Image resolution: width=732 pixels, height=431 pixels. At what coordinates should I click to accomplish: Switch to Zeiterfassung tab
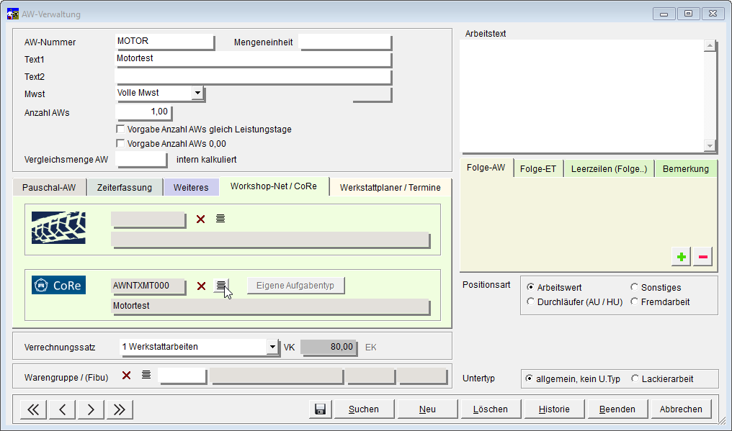click(125, 188)
